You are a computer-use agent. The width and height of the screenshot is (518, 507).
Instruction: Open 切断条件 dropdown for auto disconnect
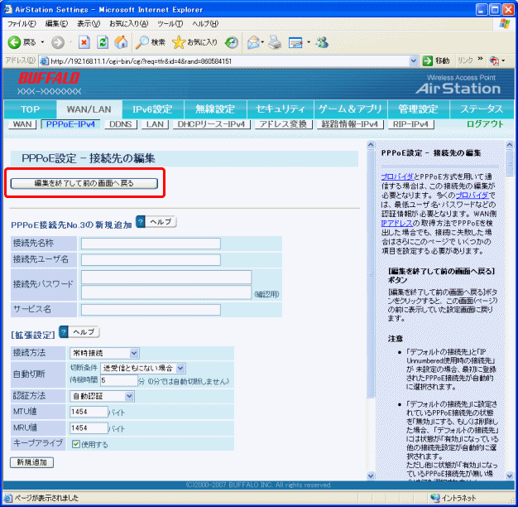(145, 368)
